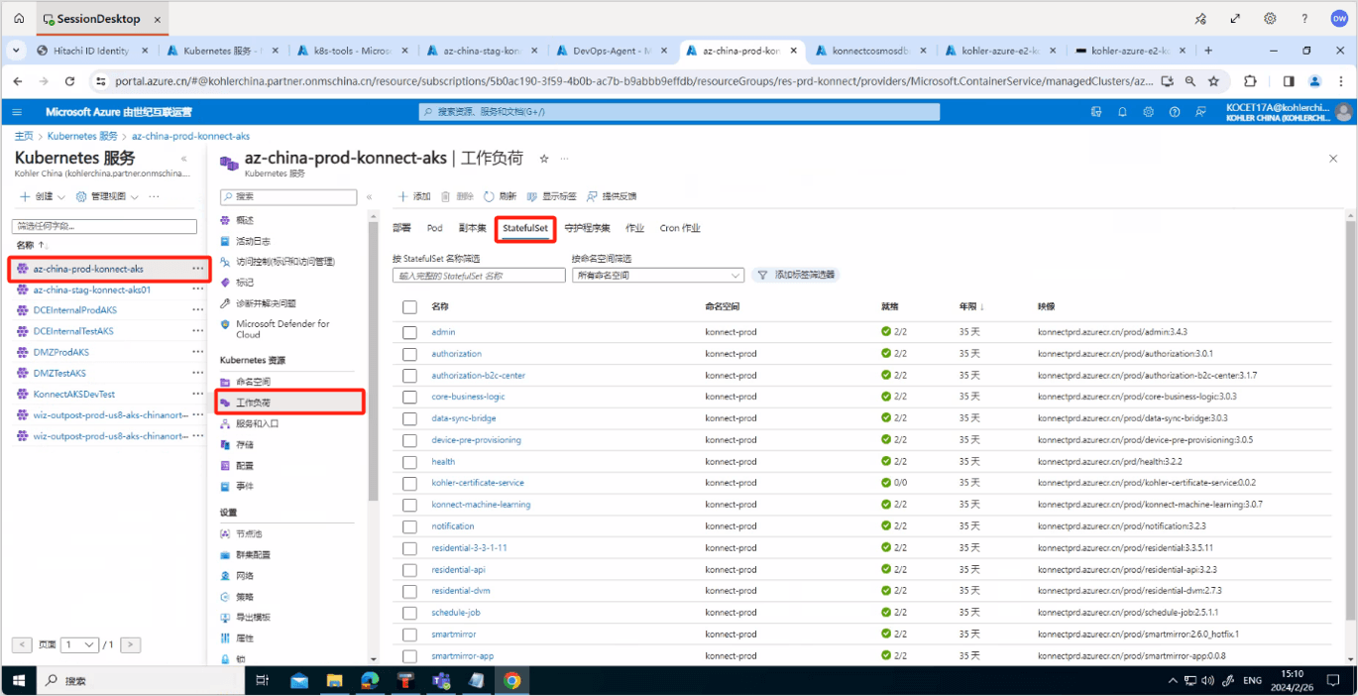
Task: Check the box for the admin row
Action: point(410,332)
